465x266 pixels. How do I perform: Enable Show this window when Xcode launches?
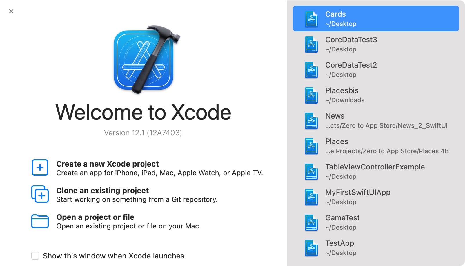point(35,256)
